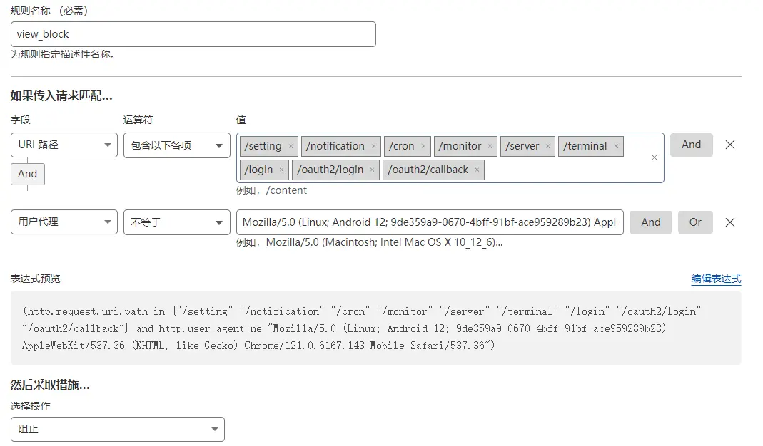
Task: Delete the URI 路径 condition row
Action: click(x=730, y=145)
